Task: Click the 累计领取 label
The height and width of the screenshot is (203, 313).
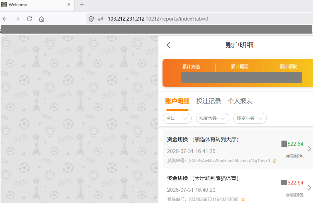Action: pos(288,67)
